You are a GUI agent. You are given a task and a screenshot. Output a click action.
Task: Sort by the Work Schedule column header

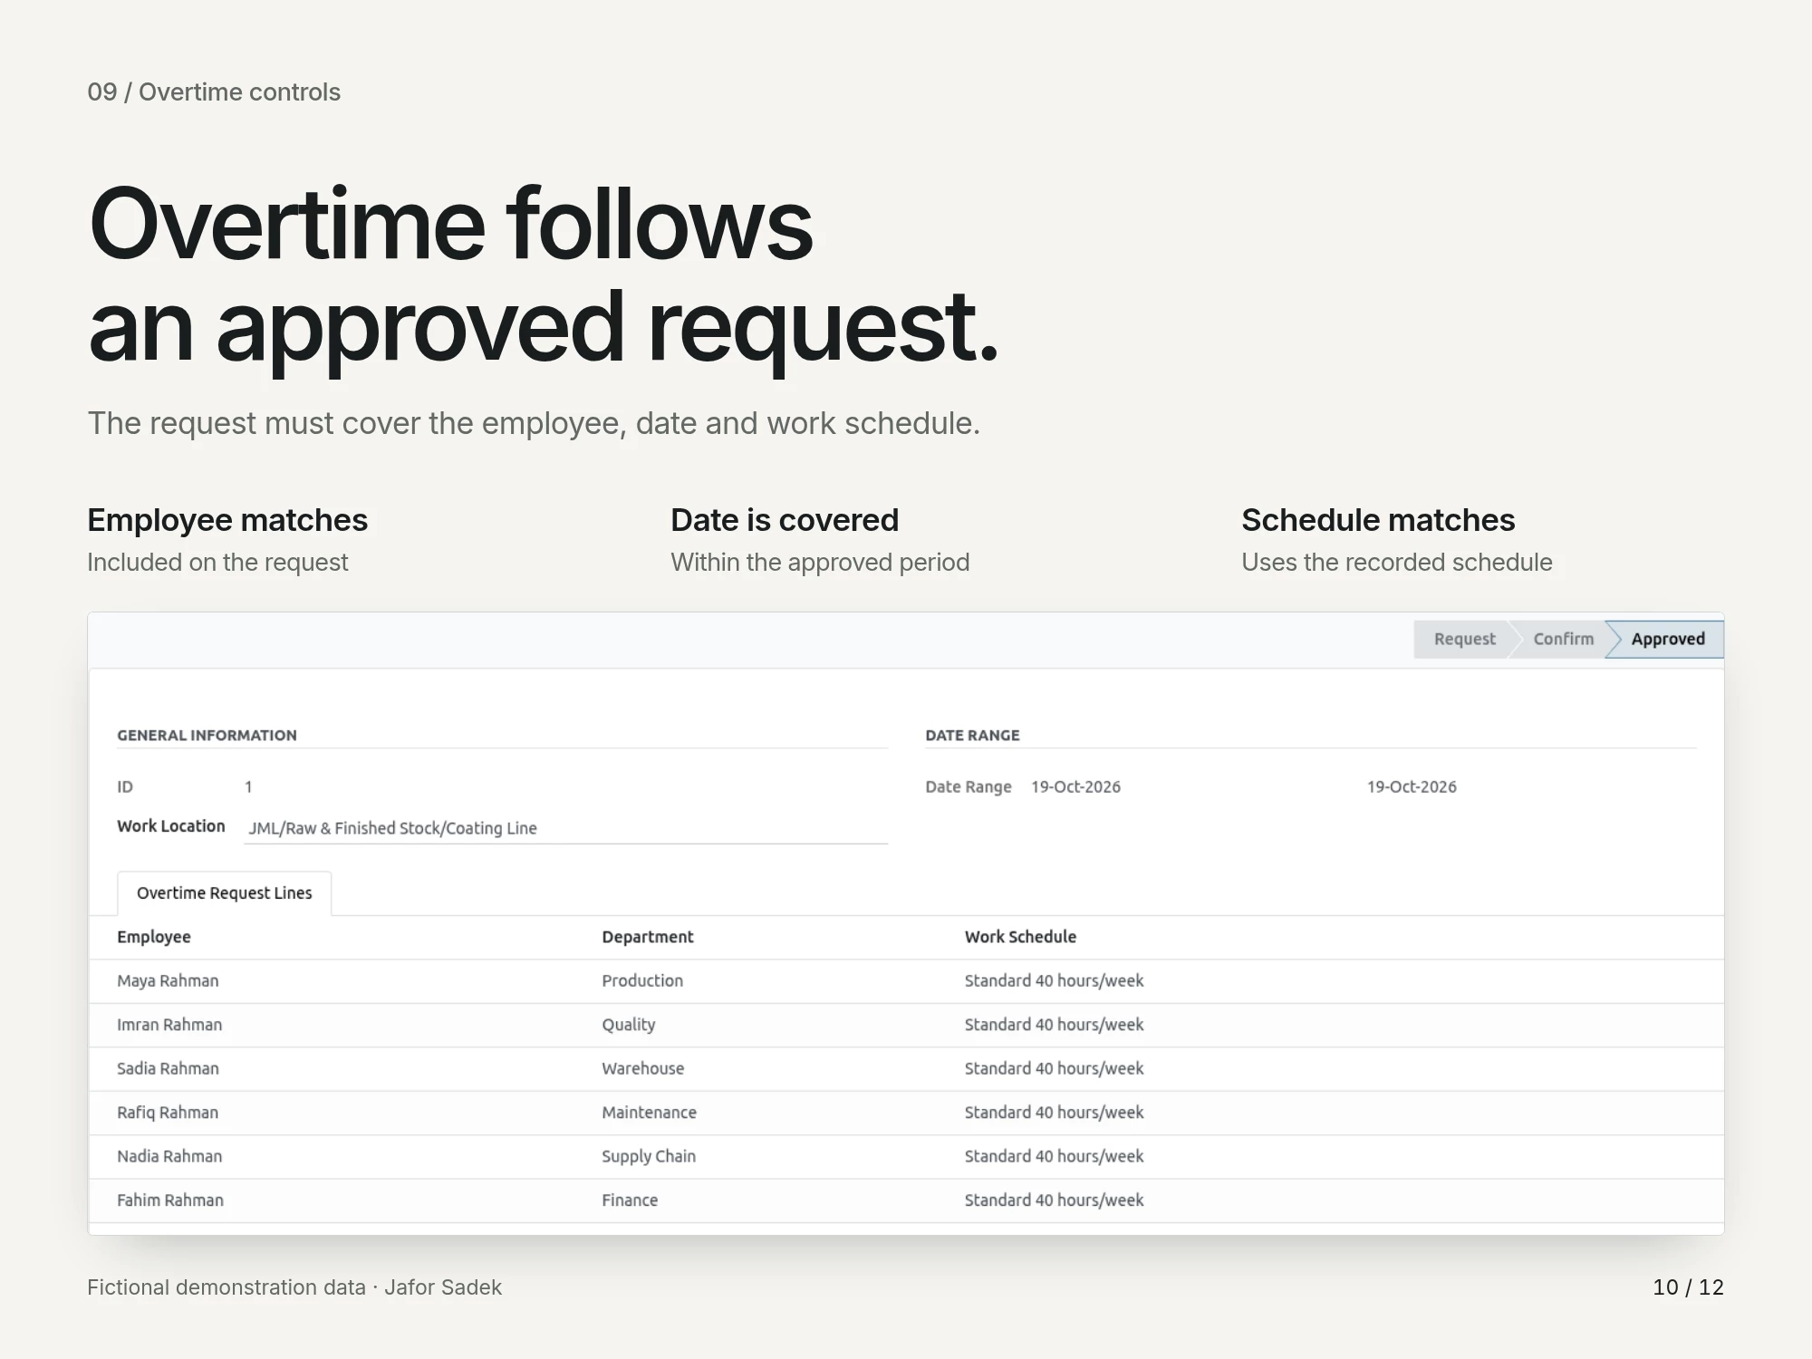click(x=1020, y=937)
